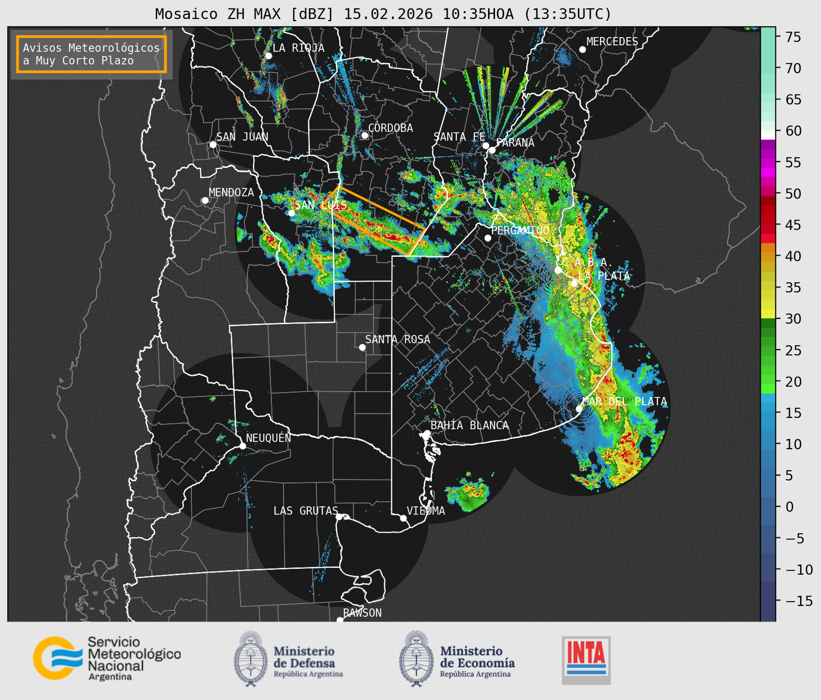Select the SANTA ROSA city label
Screen dimensions: 821x700
398,339
